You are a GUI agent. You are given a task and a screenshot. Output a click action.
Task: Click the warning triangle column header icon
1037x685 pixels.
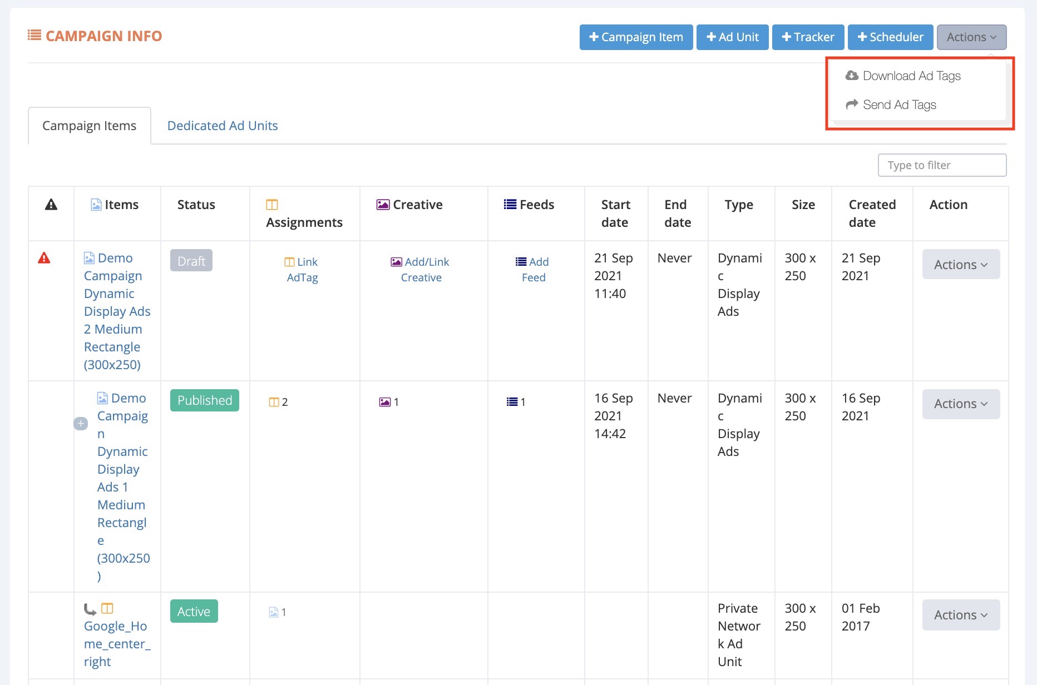51,205
